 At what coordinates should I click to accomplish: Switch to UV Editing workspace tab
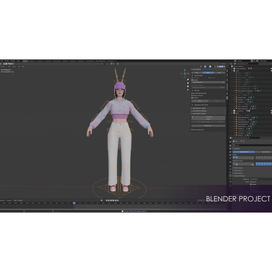point(48,61)
